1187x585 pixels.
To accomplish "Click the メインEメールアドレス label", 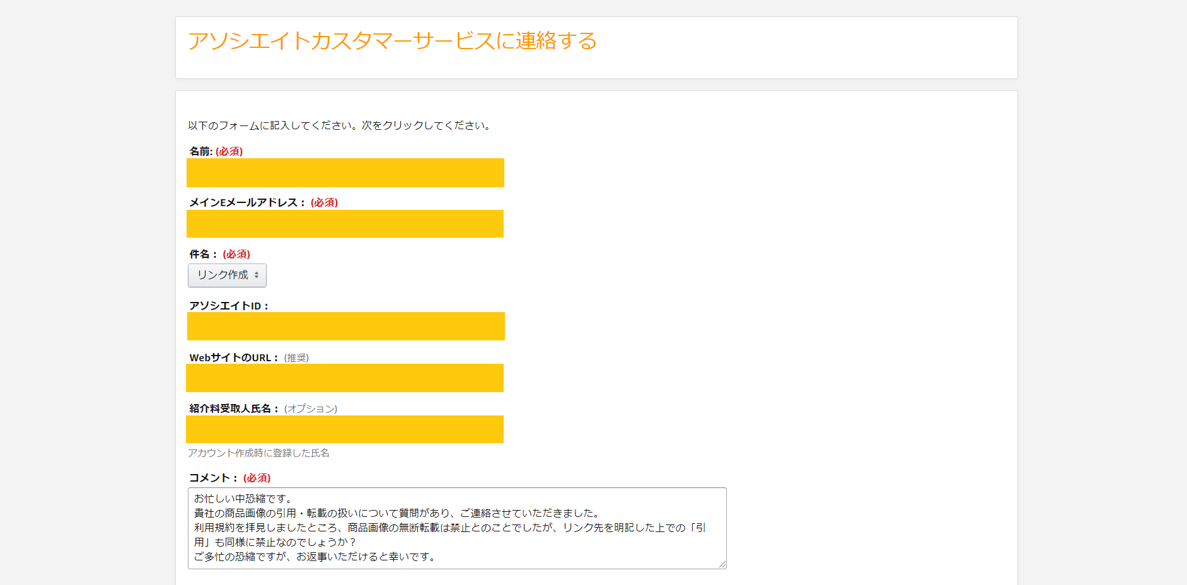I will point(247,202).
